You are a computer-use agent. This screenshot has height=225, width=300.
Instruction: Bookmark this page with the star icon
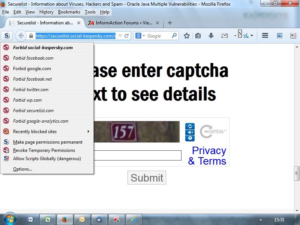point(186,36)
